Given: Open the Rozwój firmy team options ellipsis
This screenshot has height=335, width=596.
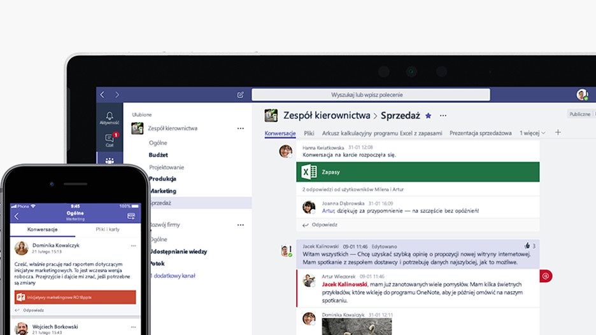Looking at the screenshot, I should [x=241, y=224].
